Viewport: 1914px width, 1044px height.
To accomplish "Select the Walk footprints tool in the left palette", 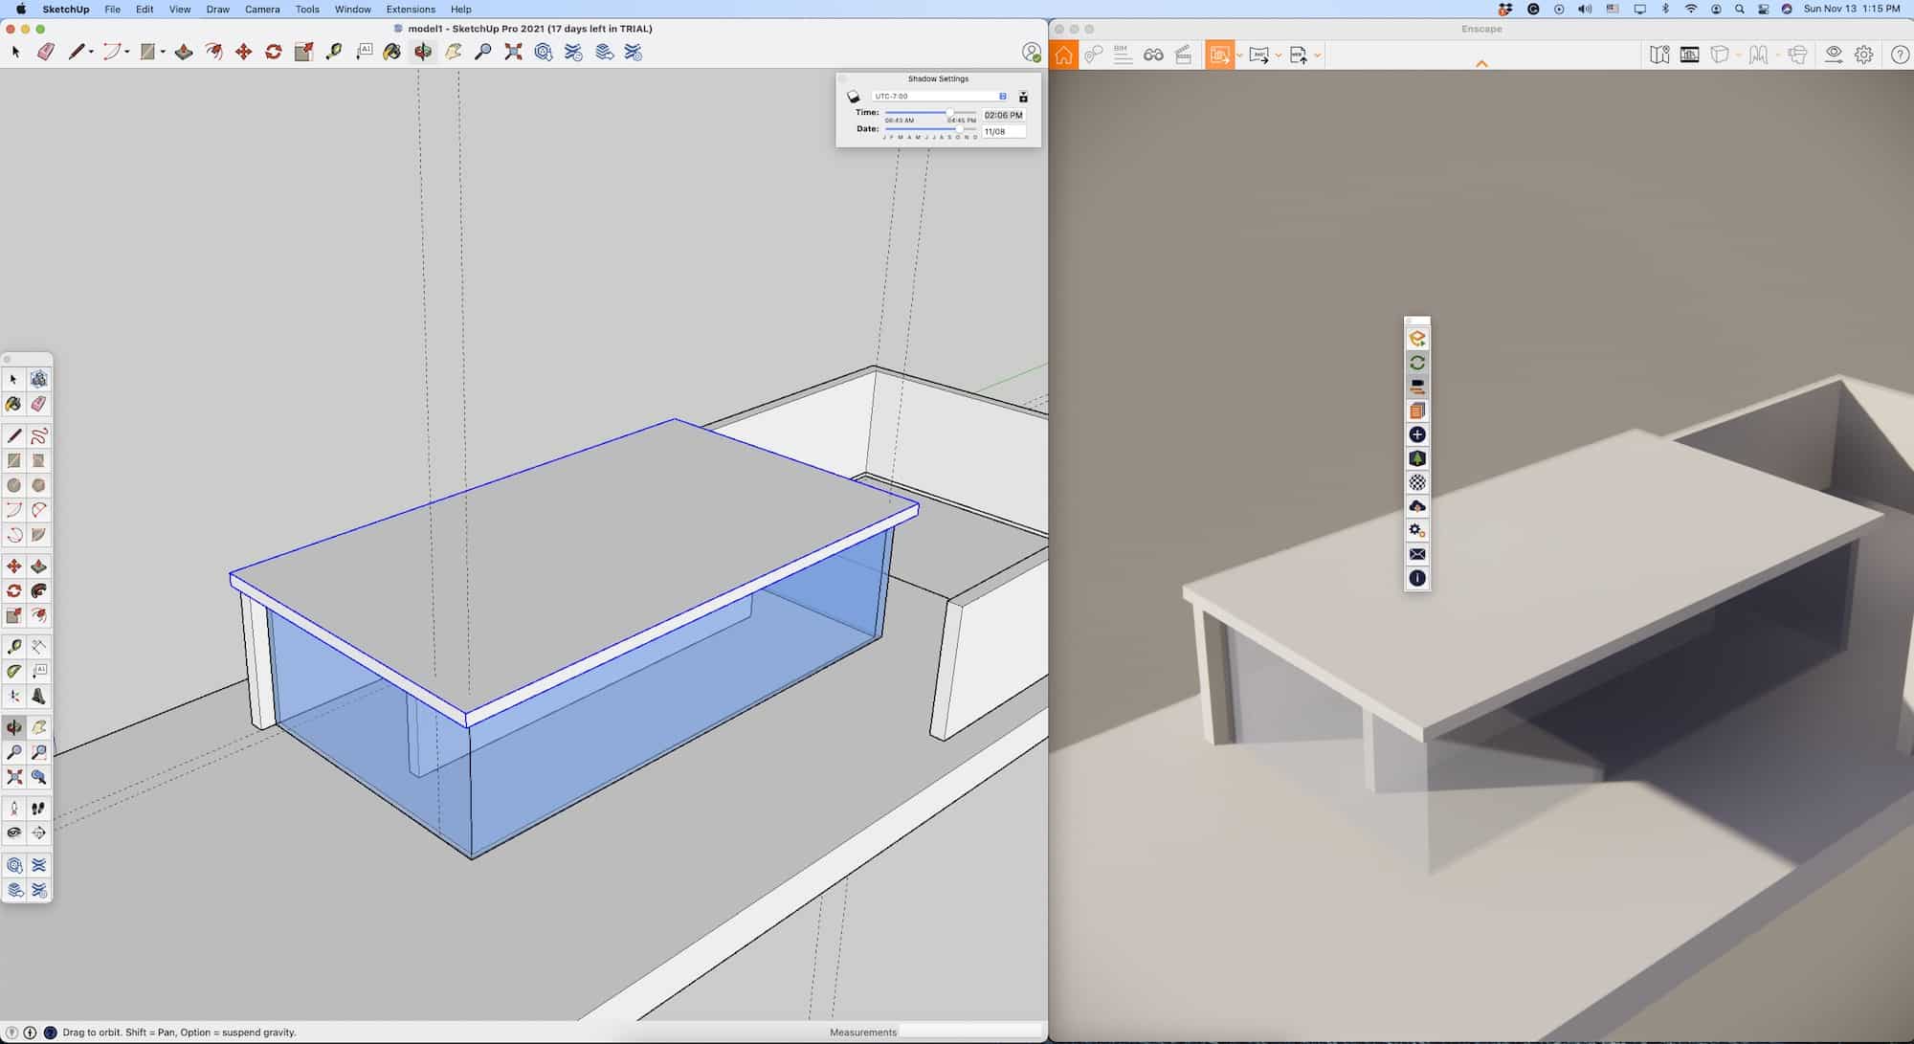I will pos(38,809).
